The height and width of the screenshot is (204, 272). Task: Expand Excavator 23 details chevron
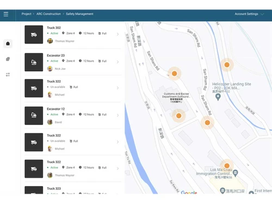pos(118,62)
